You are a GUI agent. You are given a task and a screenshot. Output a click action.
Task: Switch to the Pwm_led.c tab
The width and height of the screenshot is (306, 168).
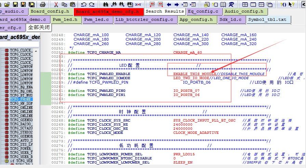tap(97, 20)
